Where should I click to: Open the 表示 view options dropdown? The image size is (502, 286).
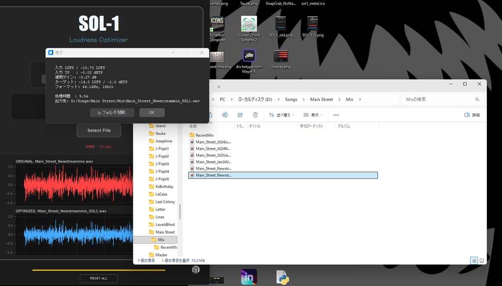tap(314, 115)
